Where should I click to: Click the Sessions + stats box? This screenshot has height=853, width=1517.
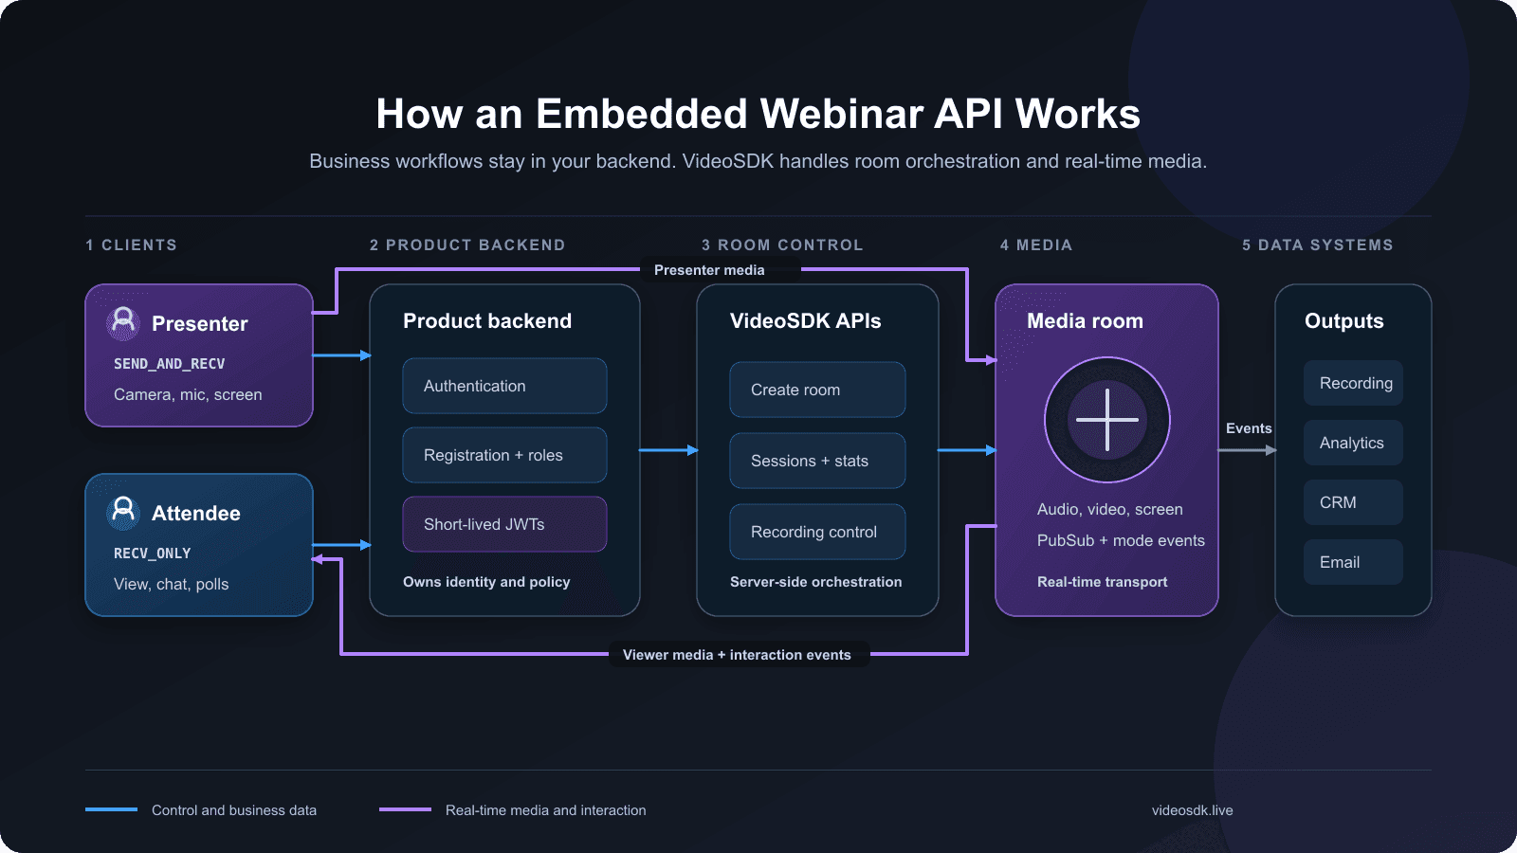[x=817, y=461]
